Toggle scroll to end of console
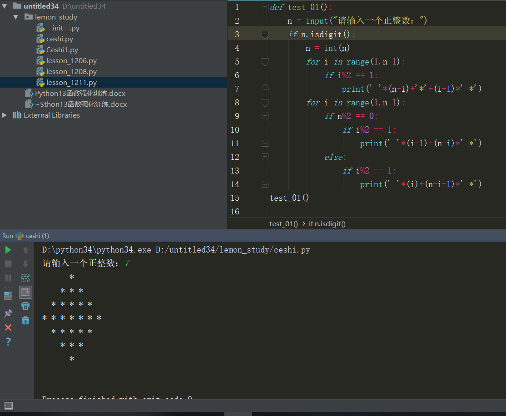The width and height of the screenshot is (506, 416). coord(25,292)
